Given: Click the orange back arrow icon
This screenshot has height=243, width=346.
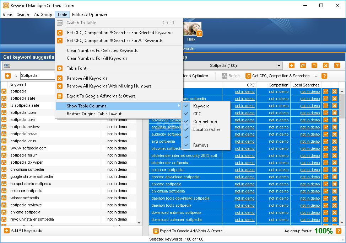Looking at the screenshot, I should pos(8,76).
